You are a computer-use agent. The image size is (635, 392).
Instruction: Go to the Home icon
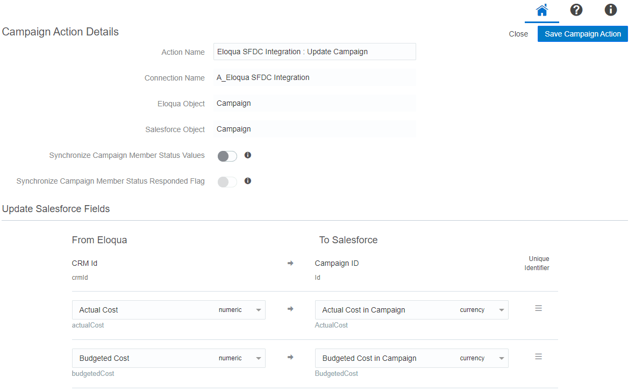coord(541,10)
